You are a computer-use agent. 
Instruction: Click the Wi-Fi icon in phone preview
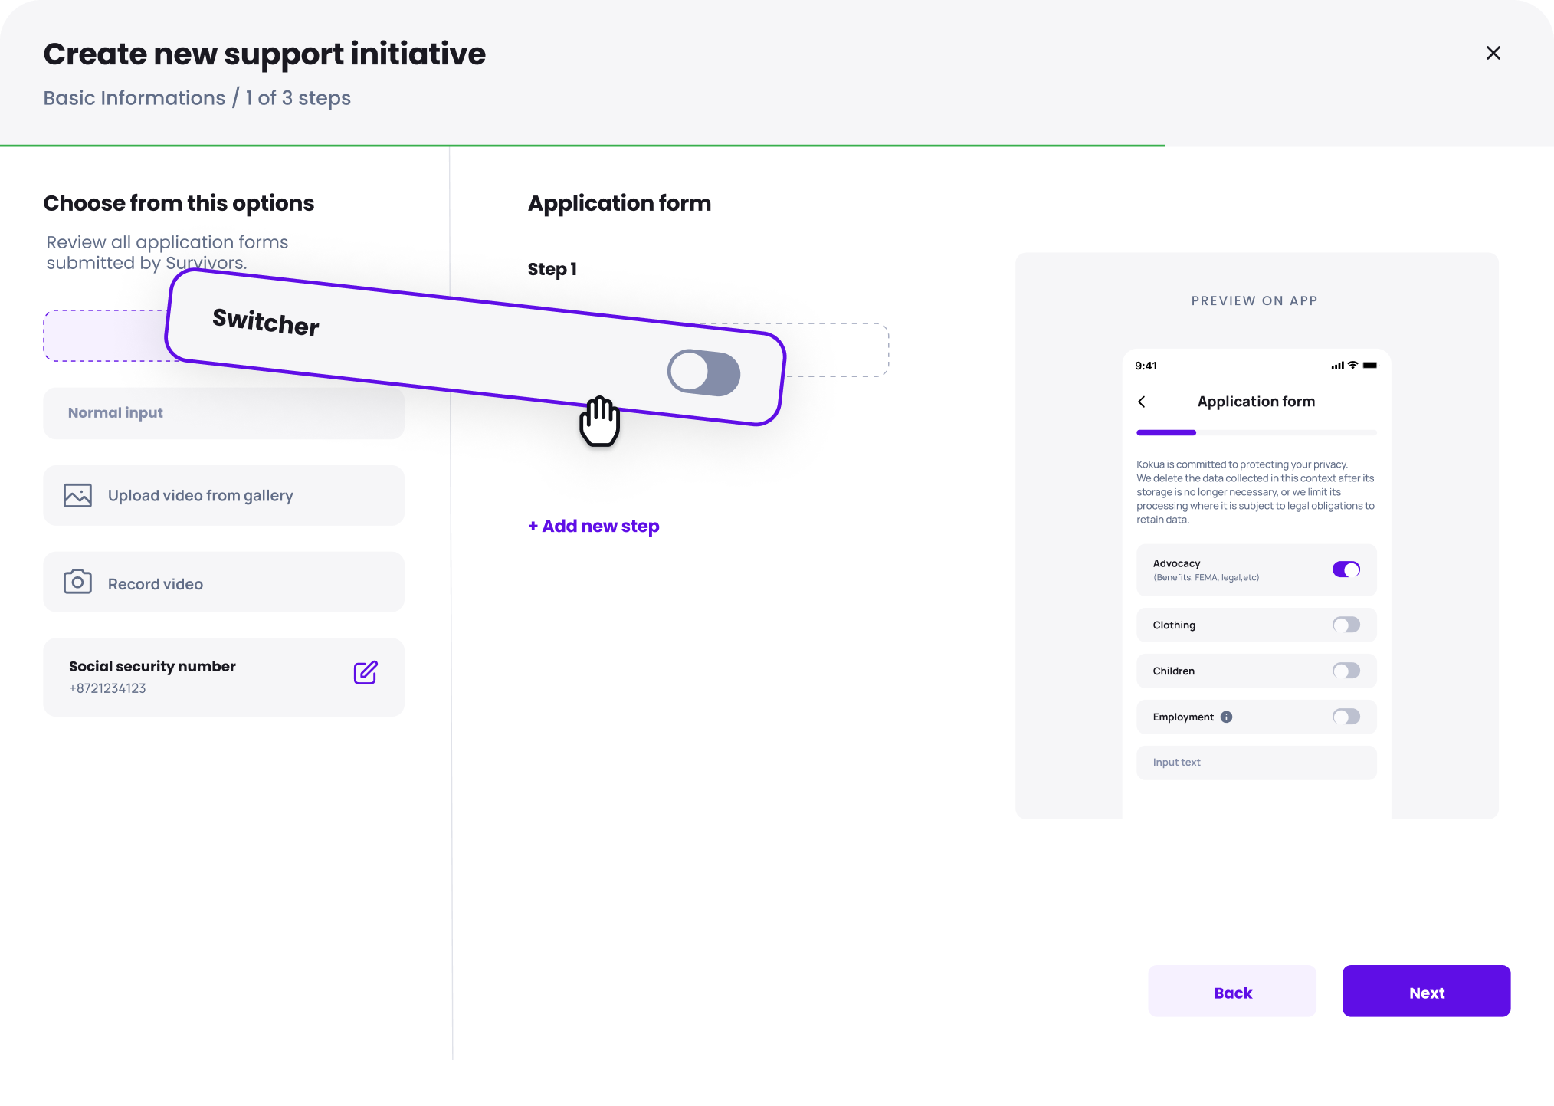pos(1353,366)
